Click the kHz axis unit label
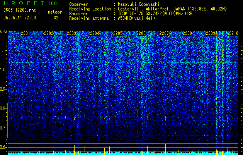The image size is (243, 155). point(3,31)
